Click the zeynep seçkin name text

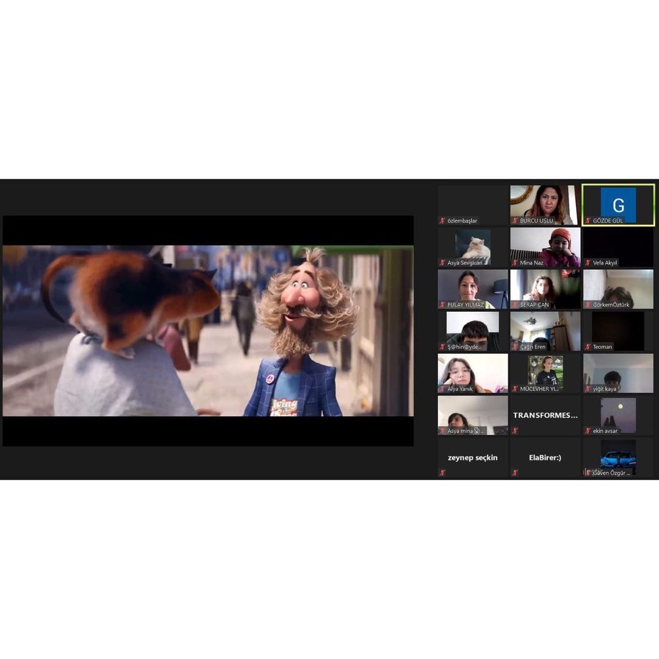point(473,458)
